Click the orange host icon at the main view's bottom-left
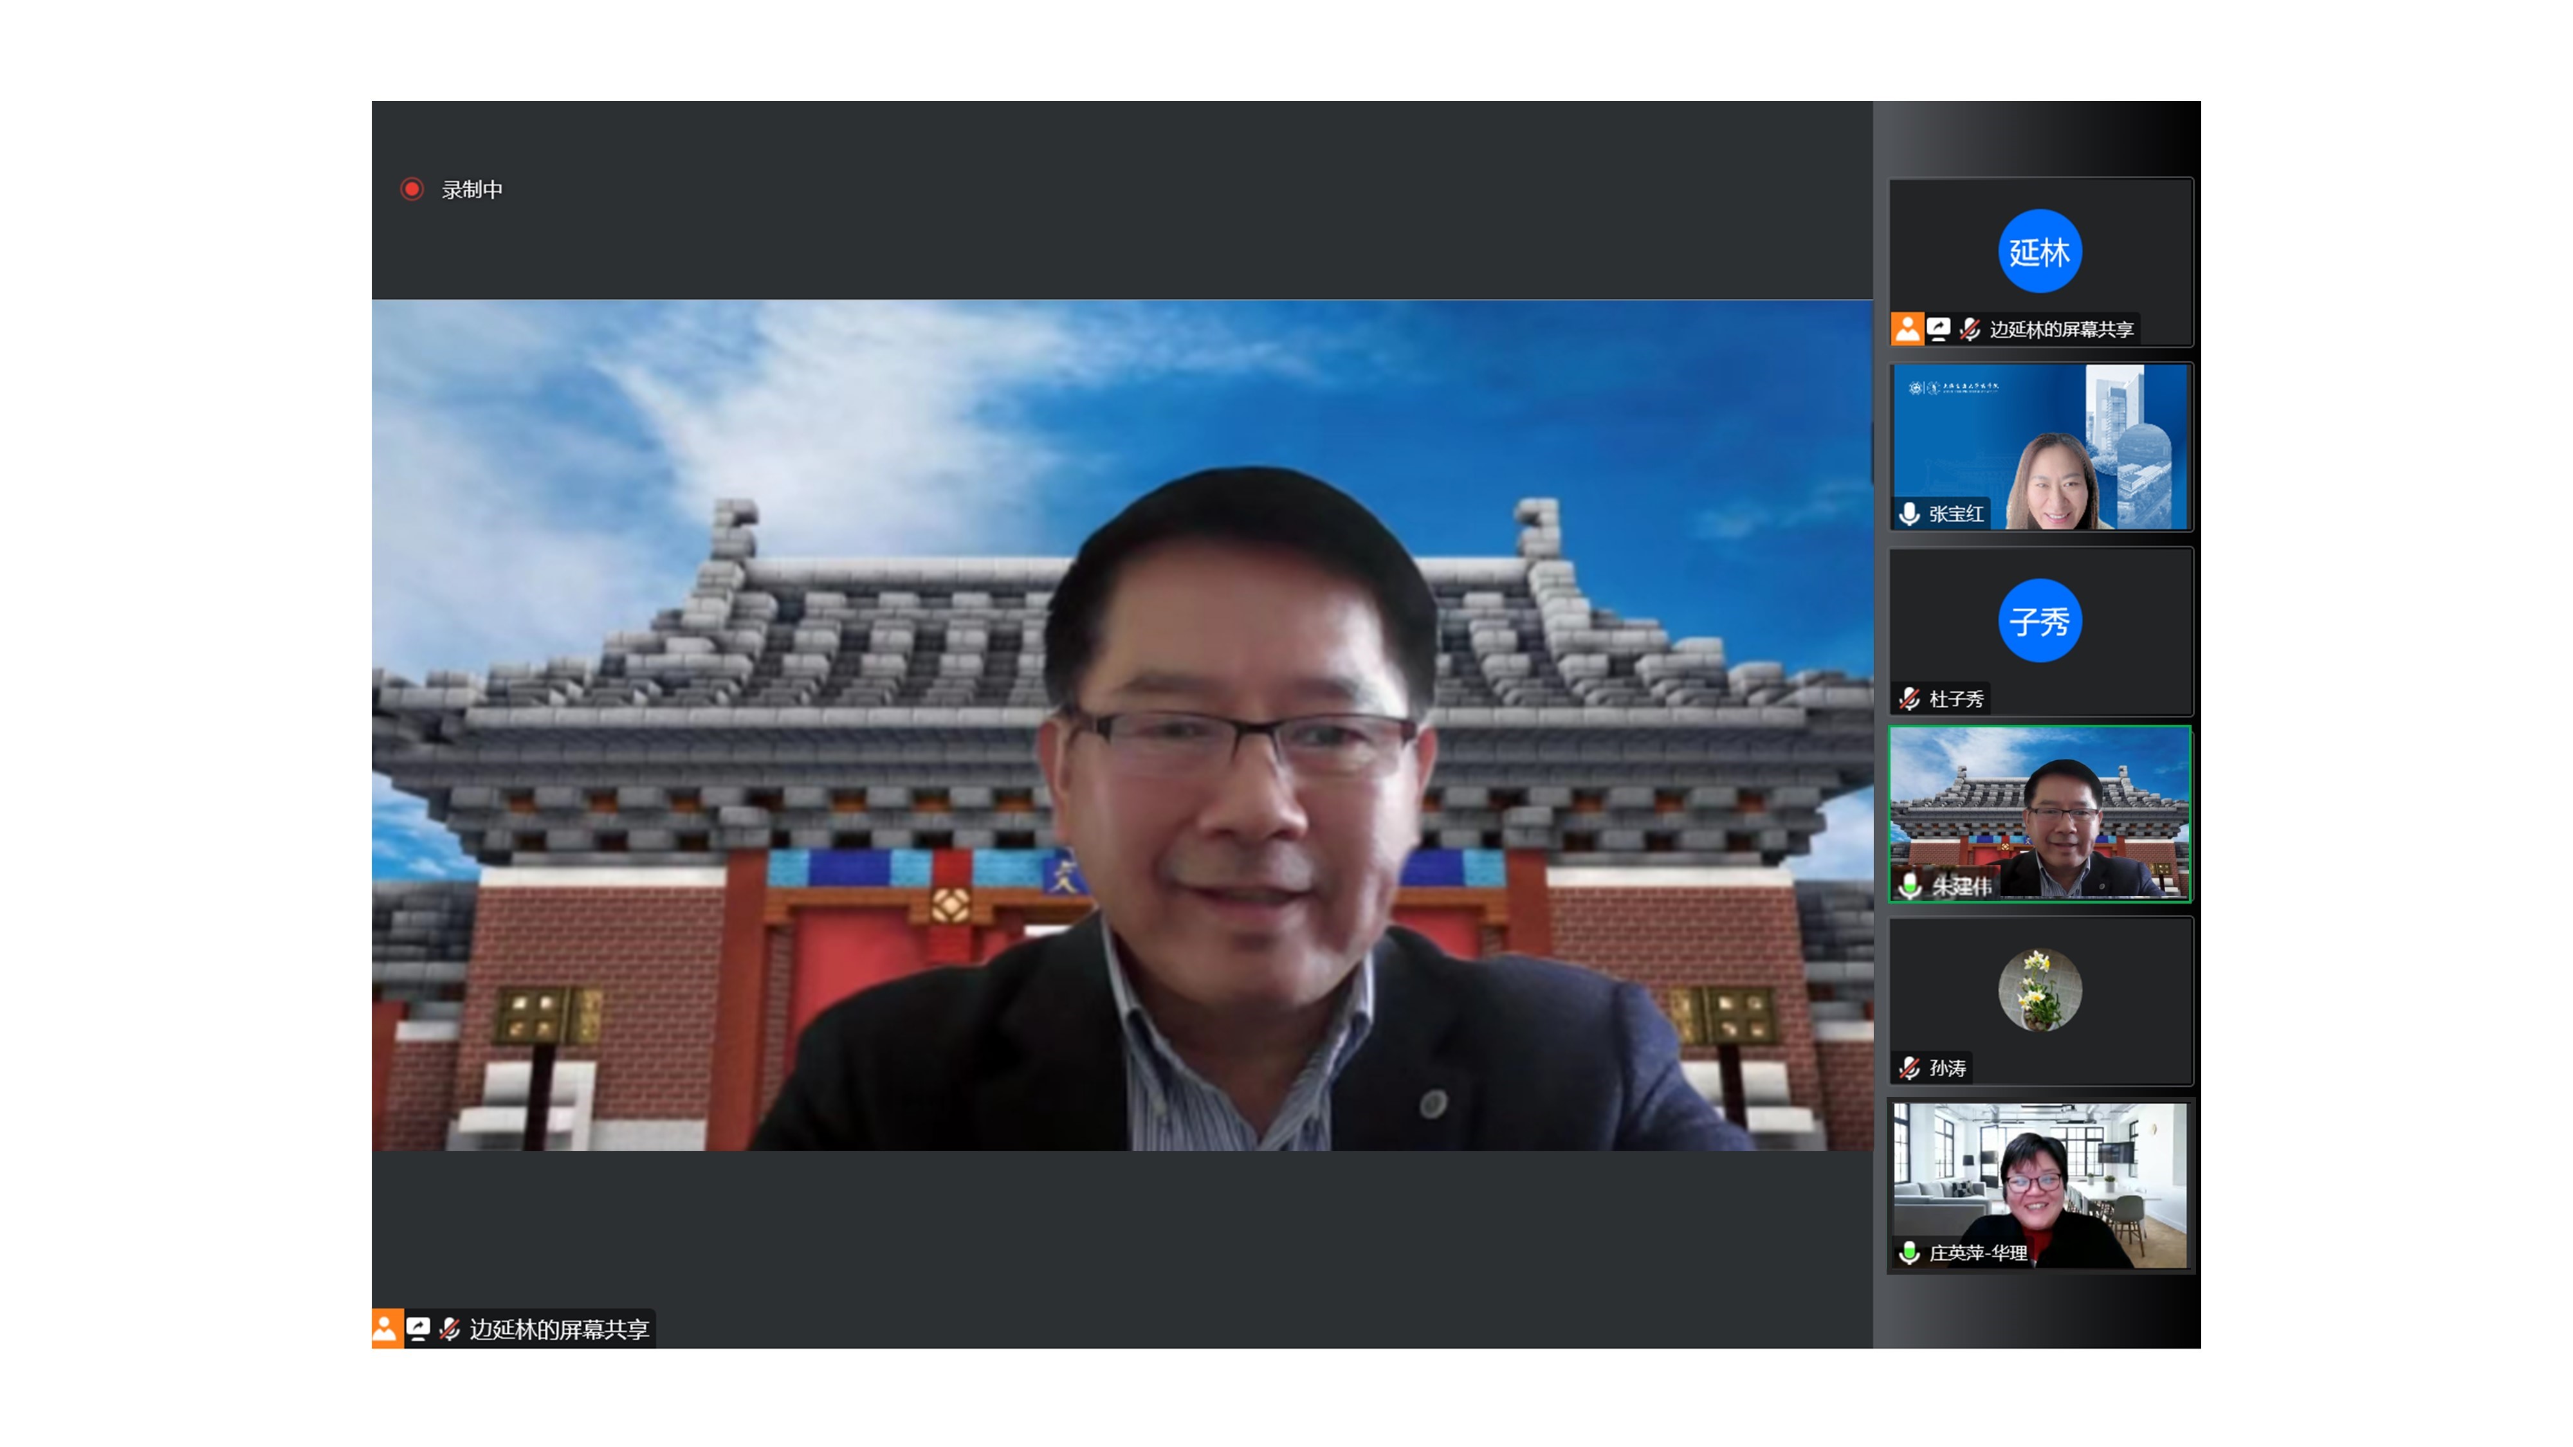The height and width of the screenshot is (1447, 2573). point(387,1328)
